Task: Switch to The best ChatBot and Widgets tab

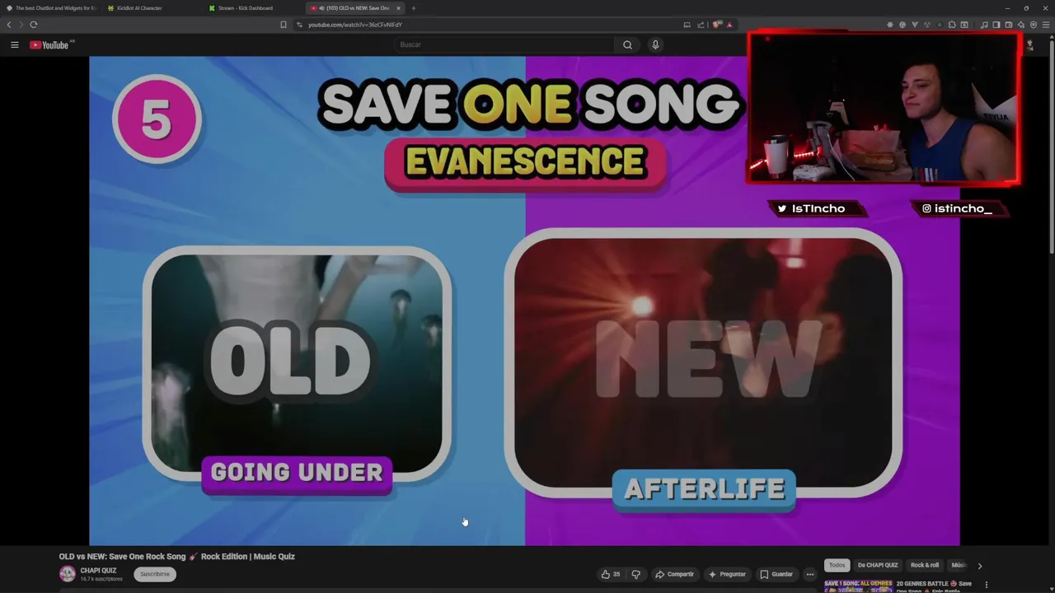Action: click(51, 8)
